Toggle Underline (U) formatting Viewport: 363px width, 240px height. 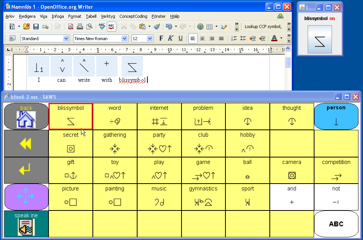[181, 38]
